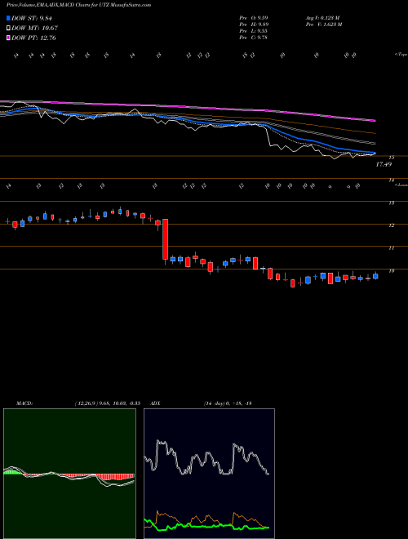Click the magenta DOW PT legend swatch

click(8, 38)
